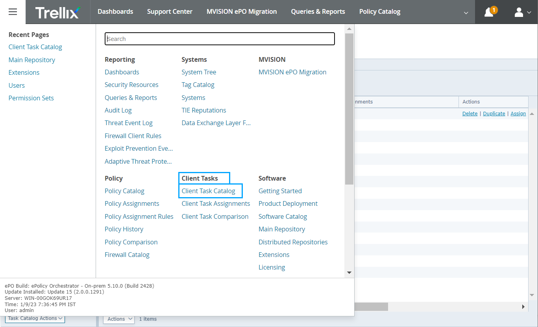This screenshot has height=327, width=538.
Task: Open Software Catalog link
Action: coord(283,216)
